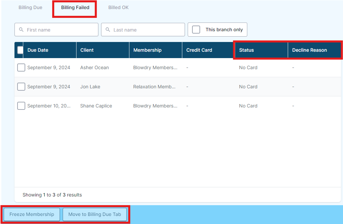Check the box for Shane Caplice's row
This screenshot has height=224, width=343.
[x=21, y=106]
